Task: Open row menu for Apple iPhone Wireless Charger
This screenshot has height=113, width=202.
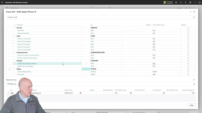Action: pyautogui.click(x=86, y=63)
